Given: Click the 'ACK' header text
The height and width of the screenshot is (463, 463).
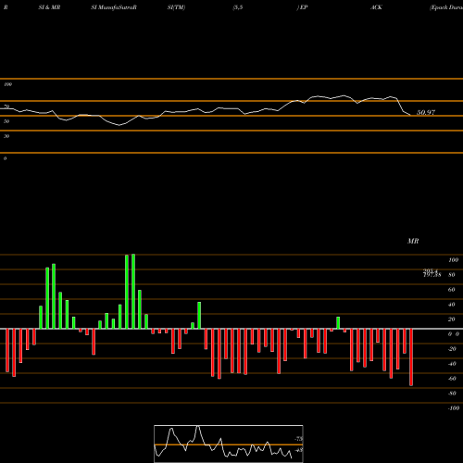Looking at the screenshot, I should click(x=376, y=7).
